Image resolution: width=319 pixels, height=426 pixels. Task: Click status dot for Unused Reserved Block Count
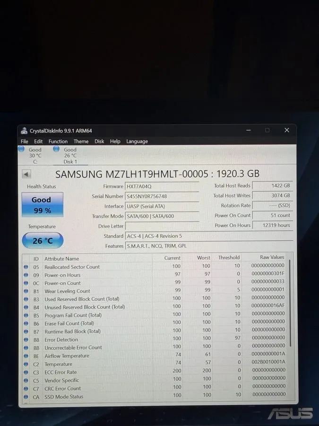[26, 307]
